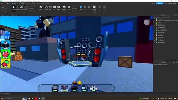Select Players in Explorer
178x100 pixels.
pos(159,22)
